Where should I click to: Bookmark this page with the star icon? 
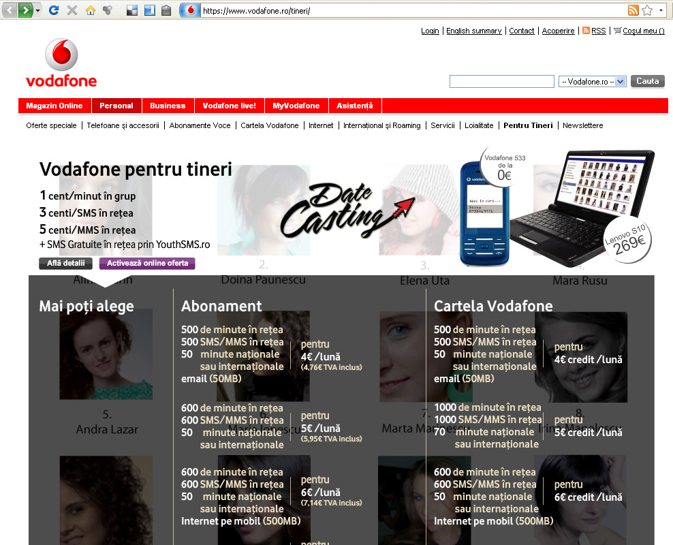[646, 10]
